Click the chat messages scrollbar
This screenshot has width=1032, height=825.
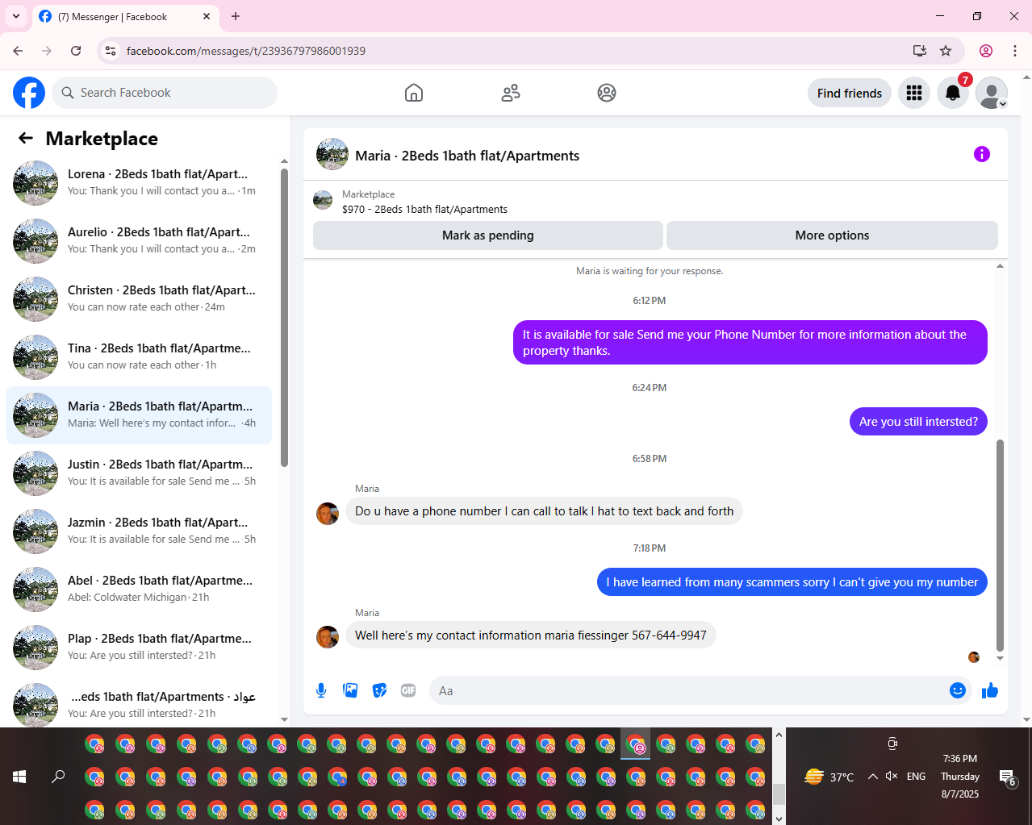pyautogui.click(x=1001, y=545)
